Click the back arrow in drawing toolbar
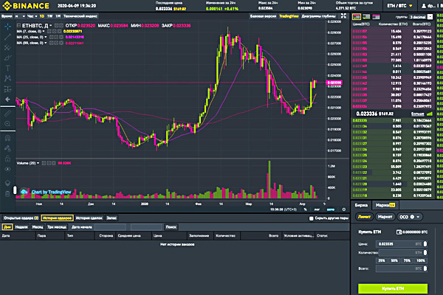 7,100
